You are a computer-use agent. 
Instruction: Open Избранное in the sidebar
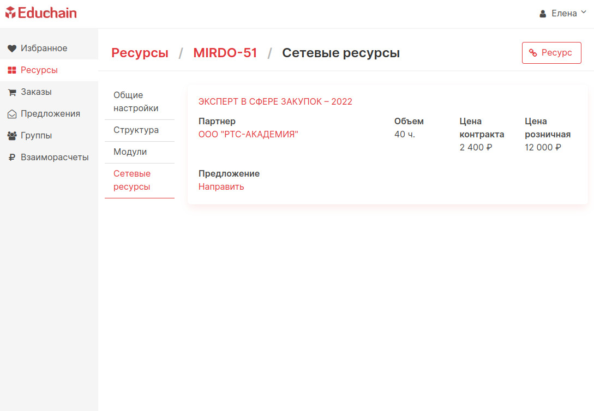point(49,49)
